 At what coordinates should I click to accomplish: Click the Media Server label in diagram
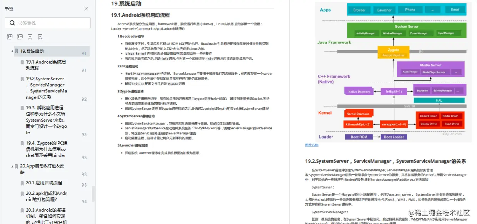430,65
